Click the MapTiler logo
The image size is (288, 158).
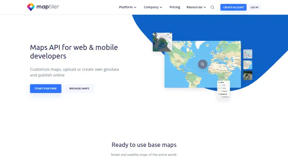[x=43, y=7]
